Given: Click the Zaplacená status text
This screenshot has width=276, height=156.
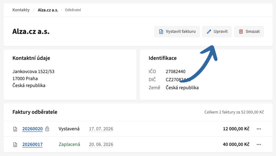Looking at the screenshot, I should coord(69,144).
